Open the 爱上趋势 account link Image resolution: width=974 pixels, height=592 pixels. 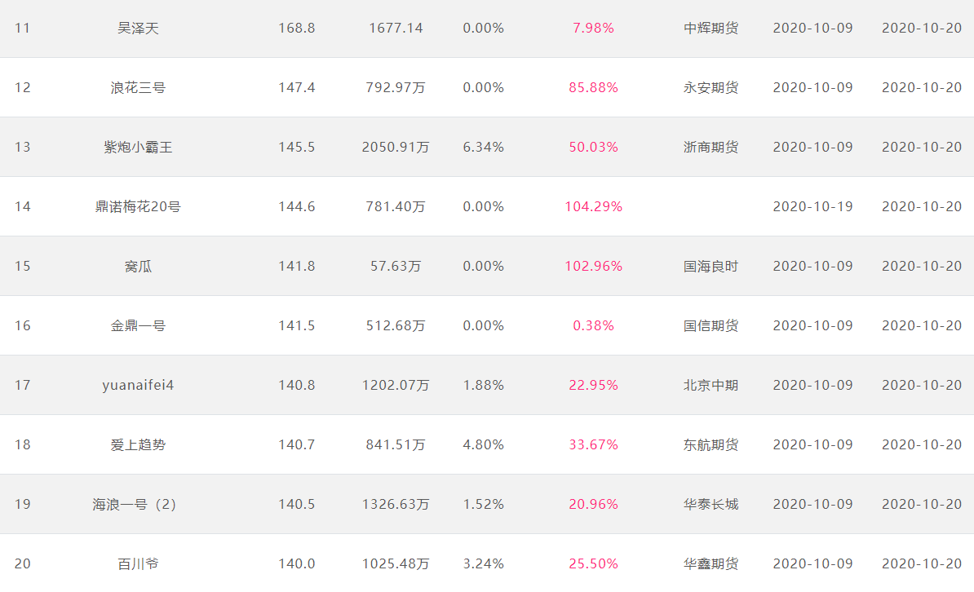click(138, 444)
